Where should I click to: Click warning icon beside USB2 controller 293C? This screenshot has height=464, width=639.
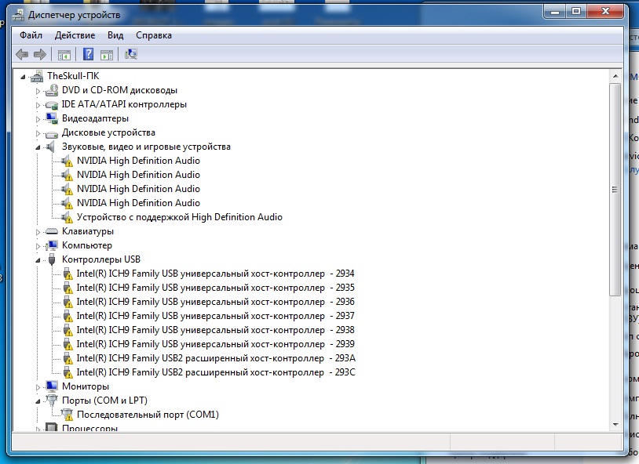68,372
